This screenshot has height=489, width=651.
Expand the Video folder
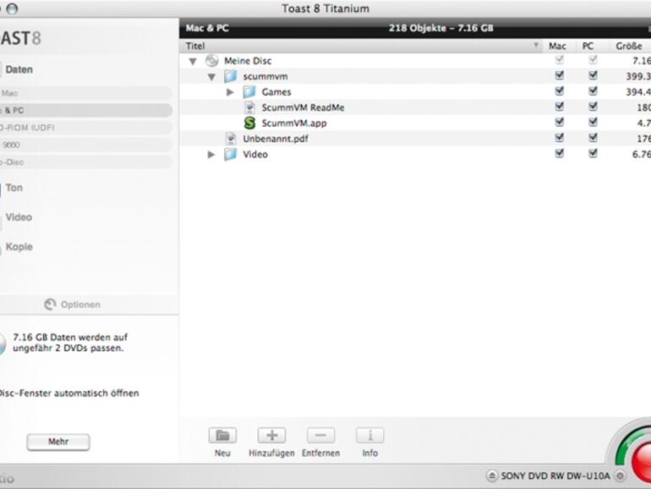coord(211,155)
